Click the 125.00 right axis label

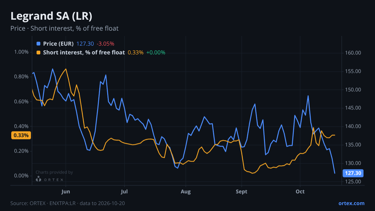click(x=353, y=182)
